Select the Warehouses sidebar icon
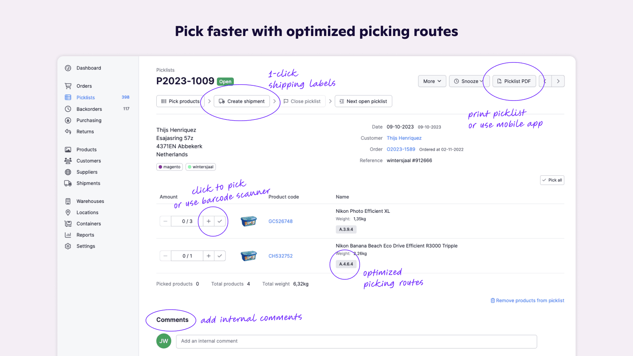633x356 pixels. [x=68, y=201]
